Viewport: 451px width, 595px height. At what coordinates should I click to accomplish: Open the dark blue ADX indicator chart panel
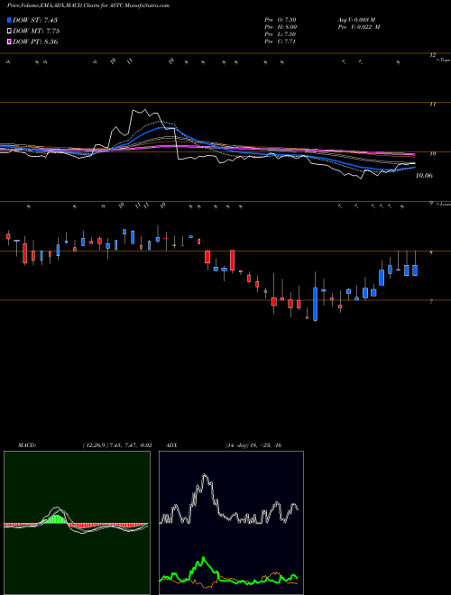tap(231, 523)
